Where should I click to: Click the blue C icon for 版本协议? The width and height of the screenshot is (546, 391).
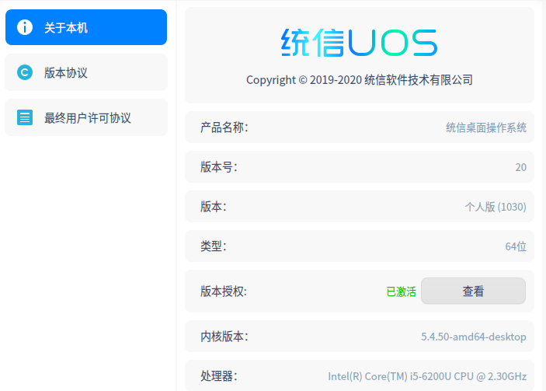[25, 73]
